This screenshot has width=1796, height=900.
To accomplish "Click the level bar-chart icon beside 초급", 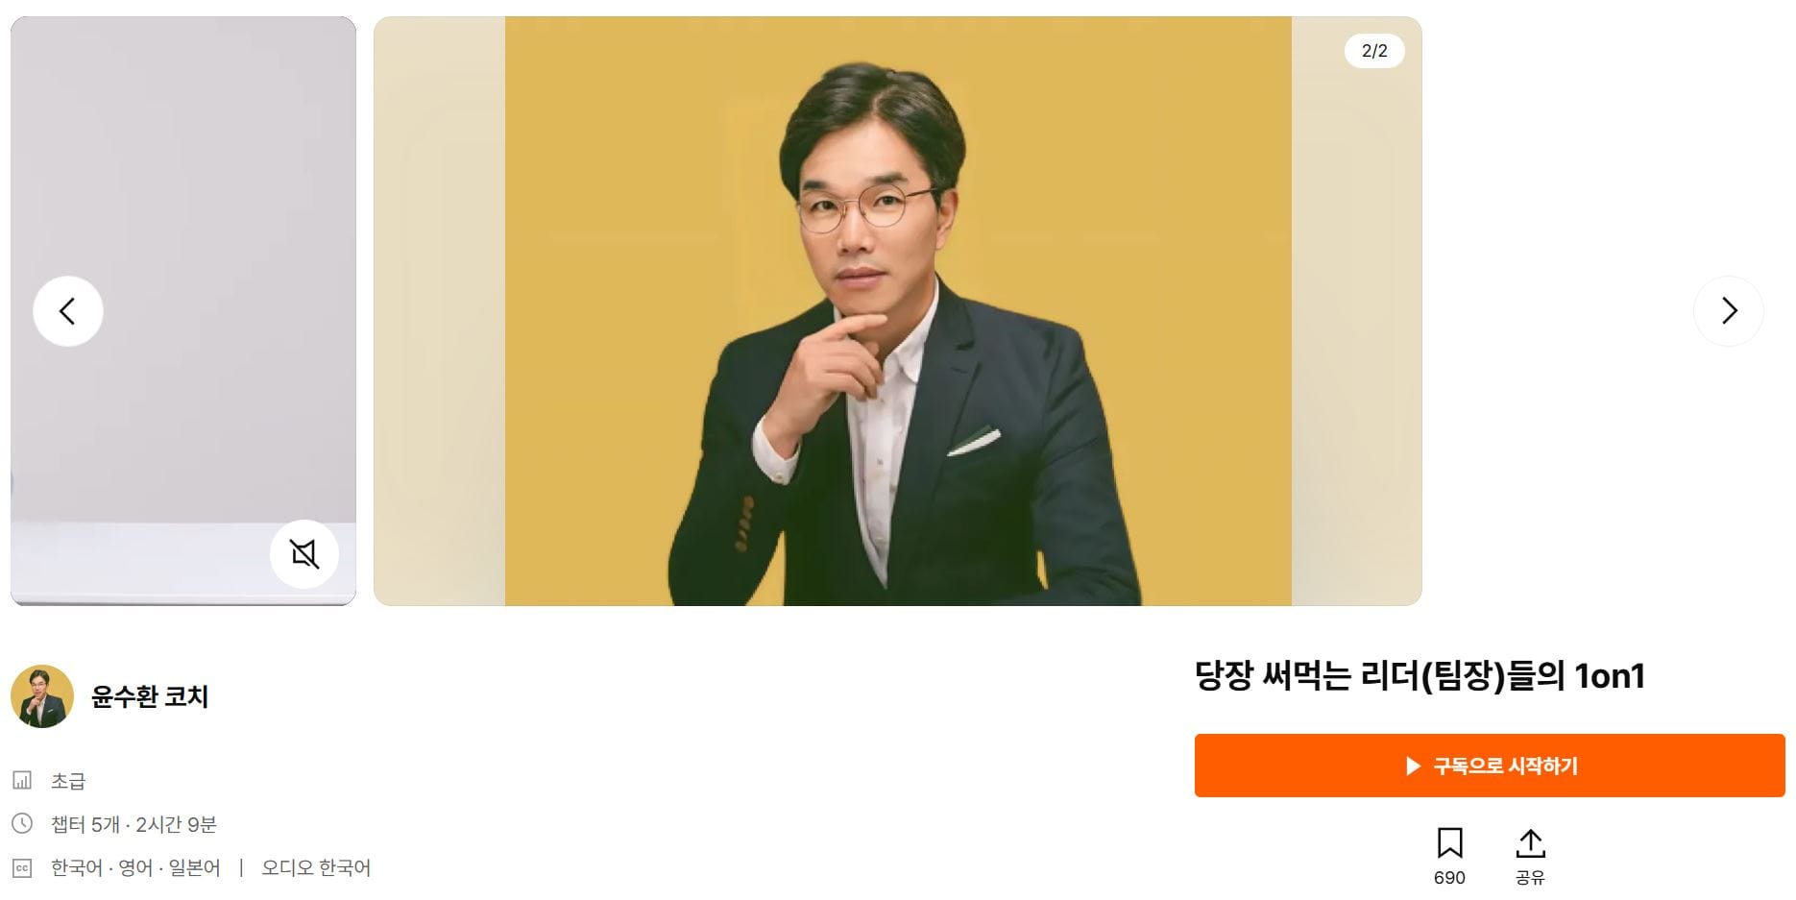I will point(22,780).
